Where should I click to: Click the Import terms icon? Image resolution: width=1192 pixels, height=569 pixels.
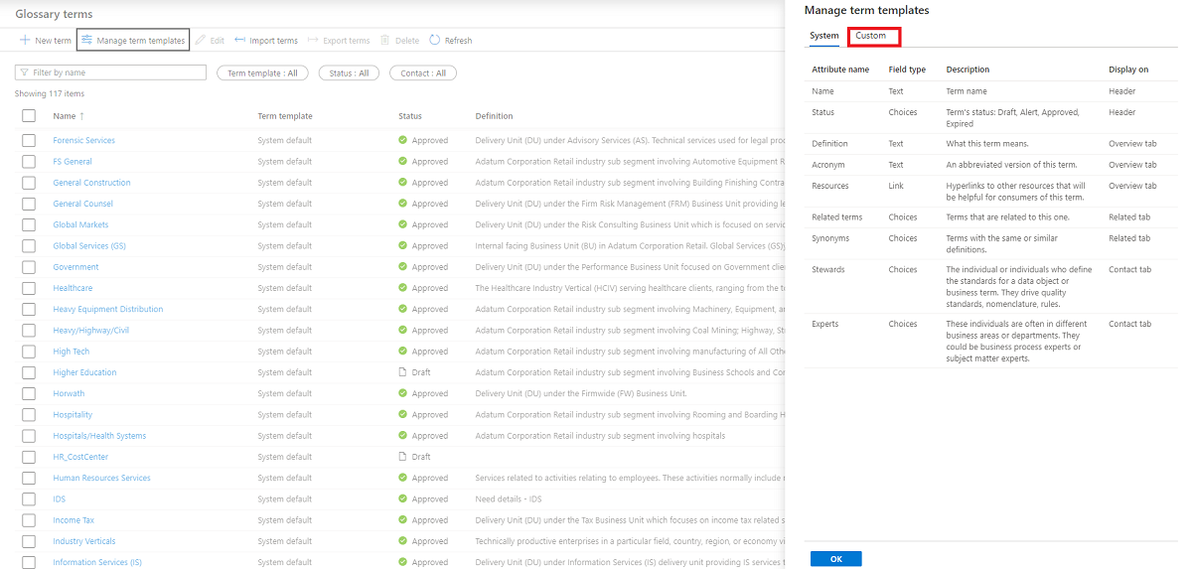point(240,41)
